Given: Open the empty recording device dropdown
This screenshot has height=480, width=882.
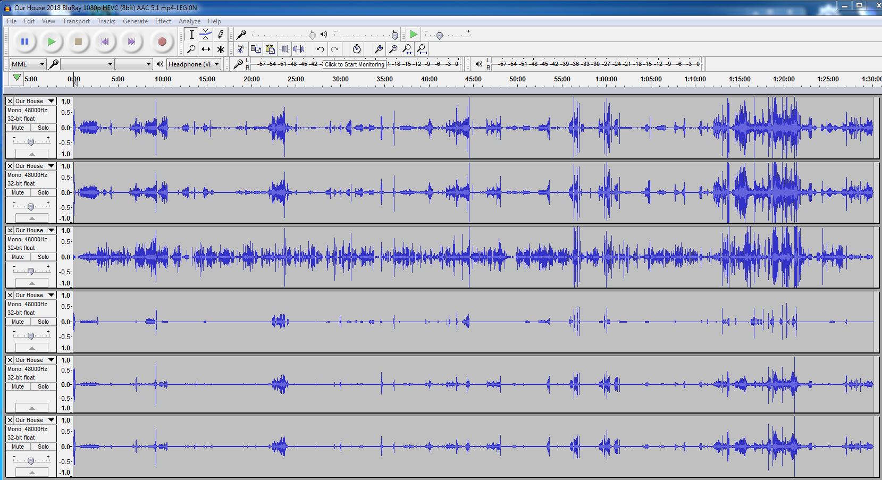Looking at the screenshot, I should 88,64.
